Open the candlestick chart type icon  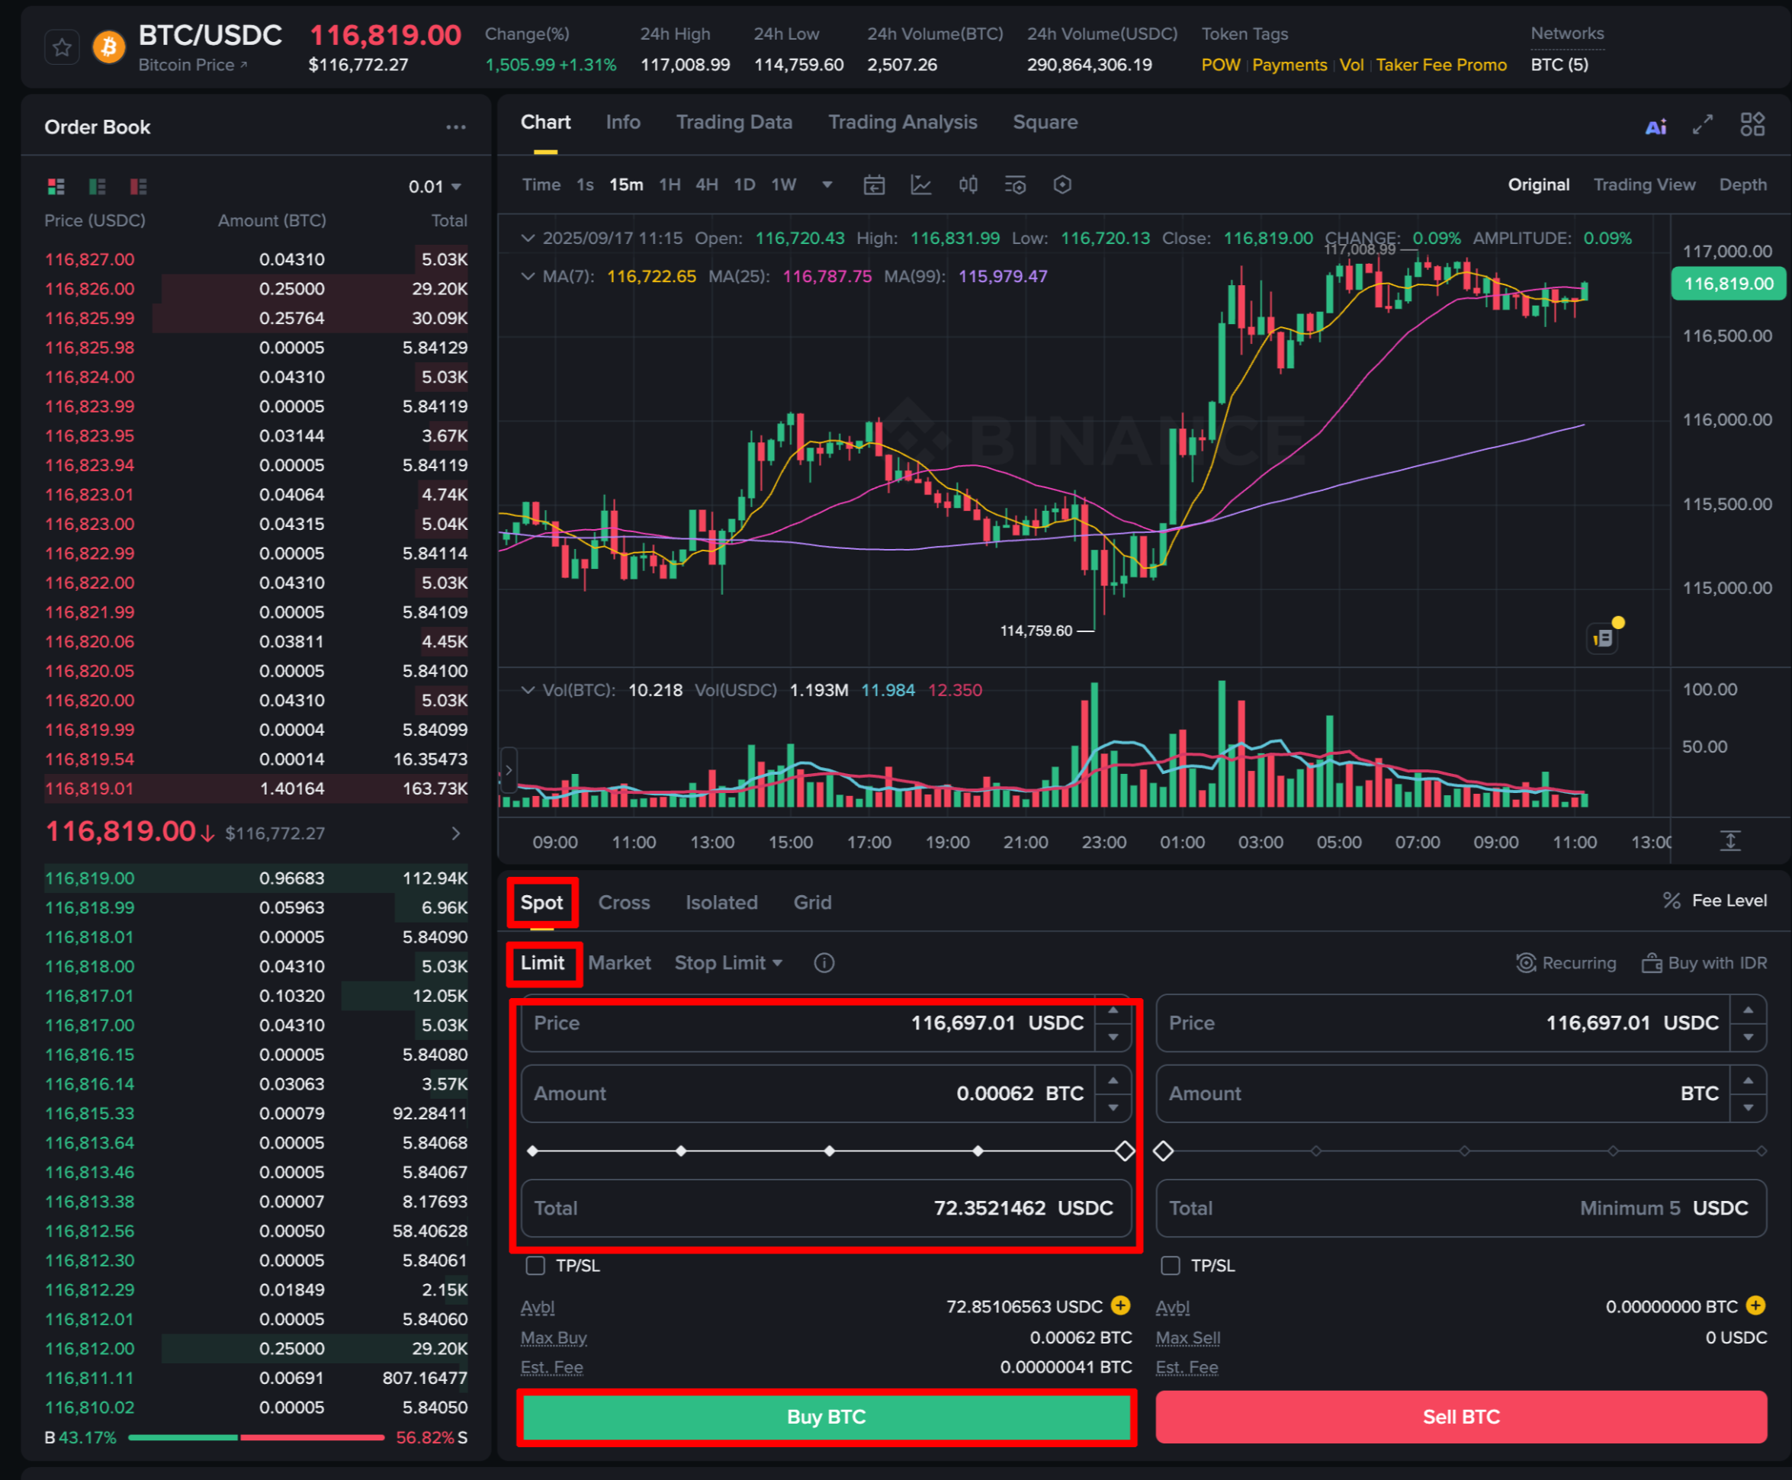click(968, 185)
